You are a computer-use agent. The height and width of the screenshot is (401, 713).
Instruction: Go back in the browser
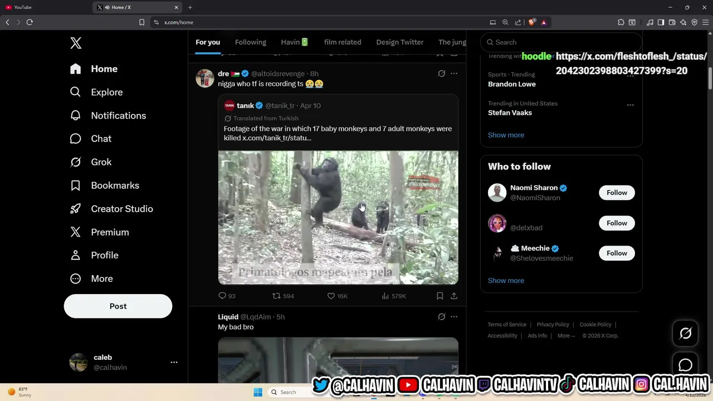point(7,22)
